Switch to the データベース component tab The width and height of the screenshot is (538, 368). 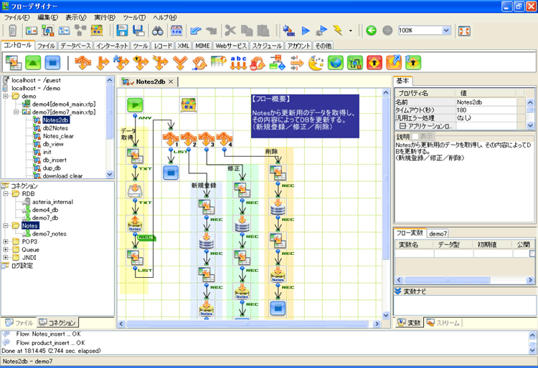75,46
